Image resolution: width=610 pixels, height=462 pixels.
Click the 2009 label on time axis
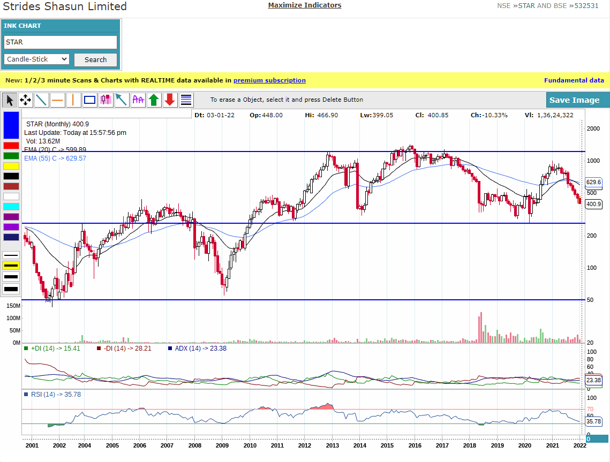click(x=223, y=445)
